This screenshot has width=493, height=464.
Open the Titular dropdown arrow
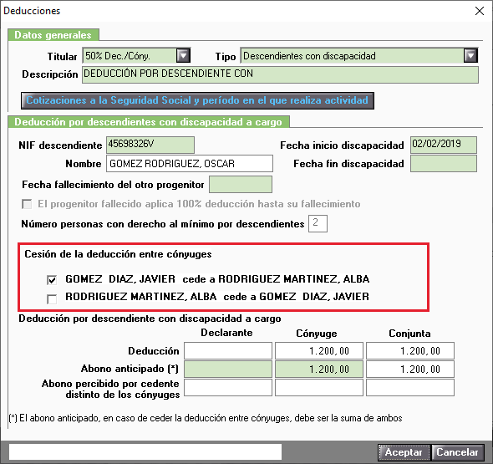point(183,56)
